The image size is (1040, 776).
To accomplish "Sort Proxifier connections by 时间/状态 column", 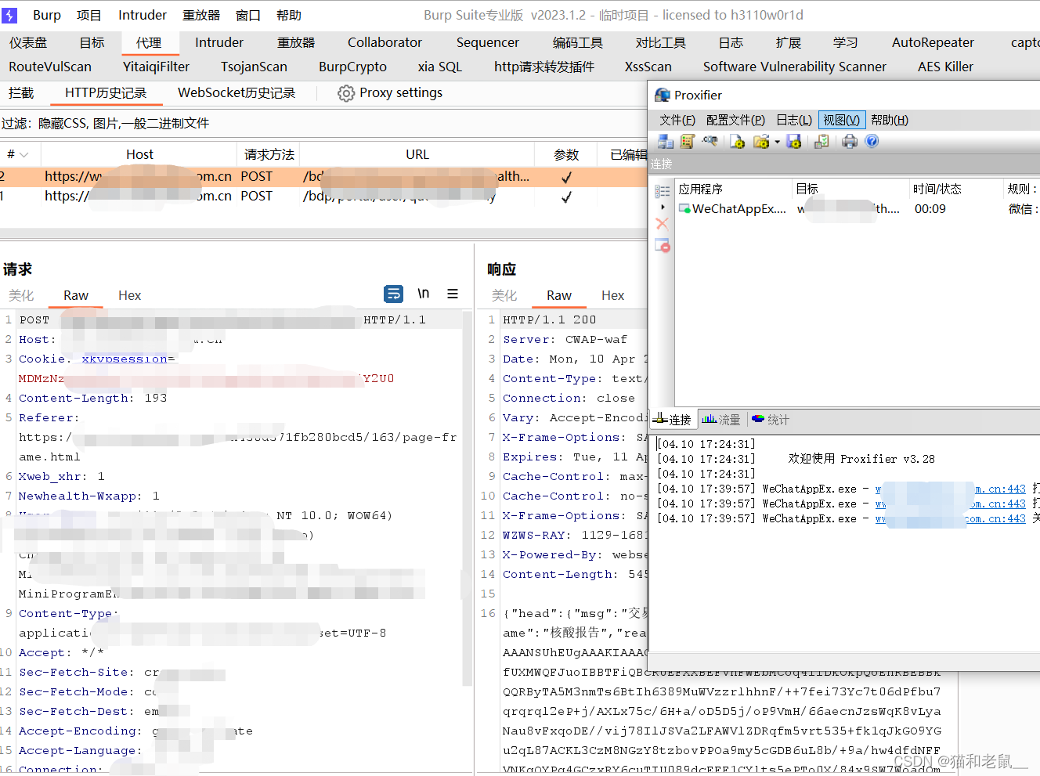I will click(957, 189).
